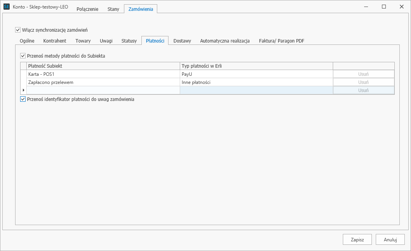Show the Uwagi subtab

[x=106, y=41]
